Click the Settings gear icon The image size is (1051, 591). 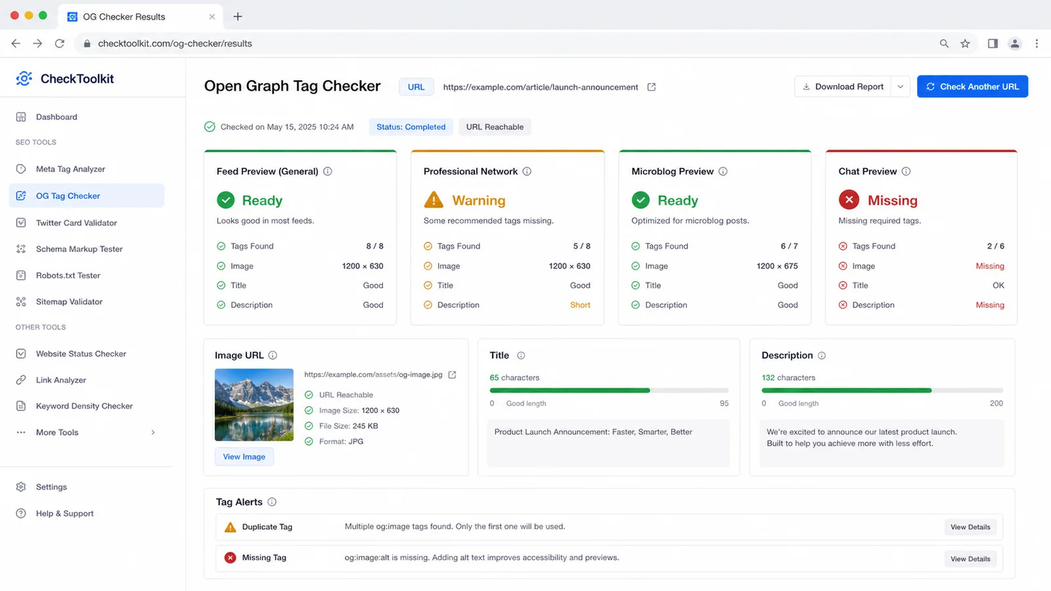pos(21,487)
